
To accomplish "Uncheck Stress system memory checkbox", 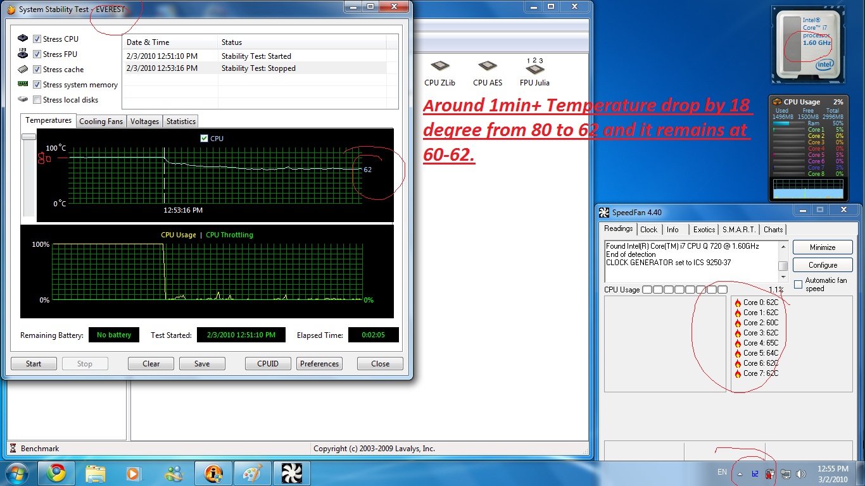I will 37,85.
